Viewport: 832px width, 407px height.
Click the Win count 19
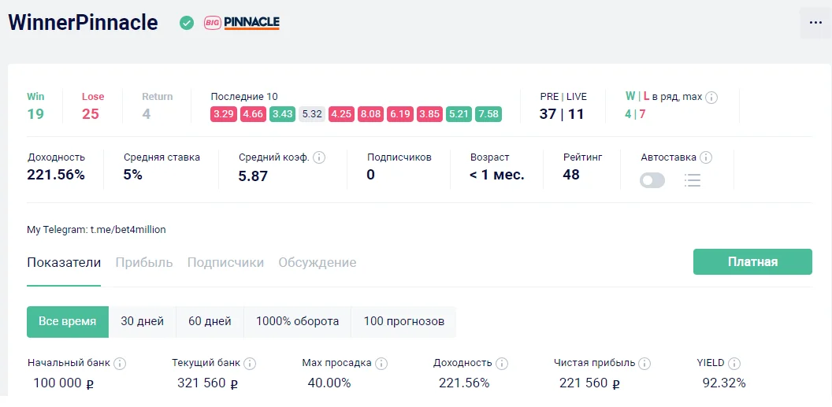tap(35, 113)
